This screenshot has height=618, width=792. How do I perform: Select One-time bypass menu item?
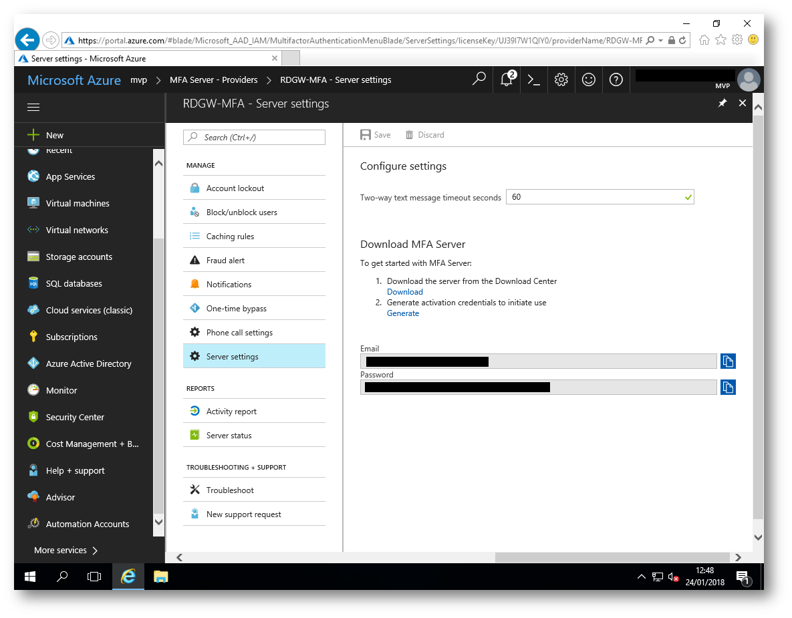point(254,309)
